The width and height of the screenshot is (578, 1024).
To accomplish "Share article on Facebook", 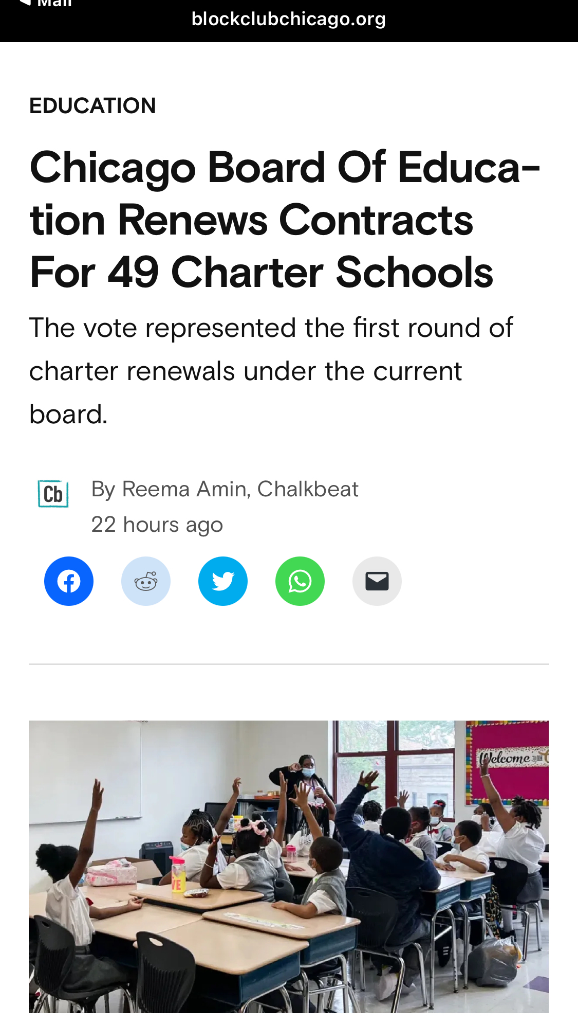I will tap(69, 581).
